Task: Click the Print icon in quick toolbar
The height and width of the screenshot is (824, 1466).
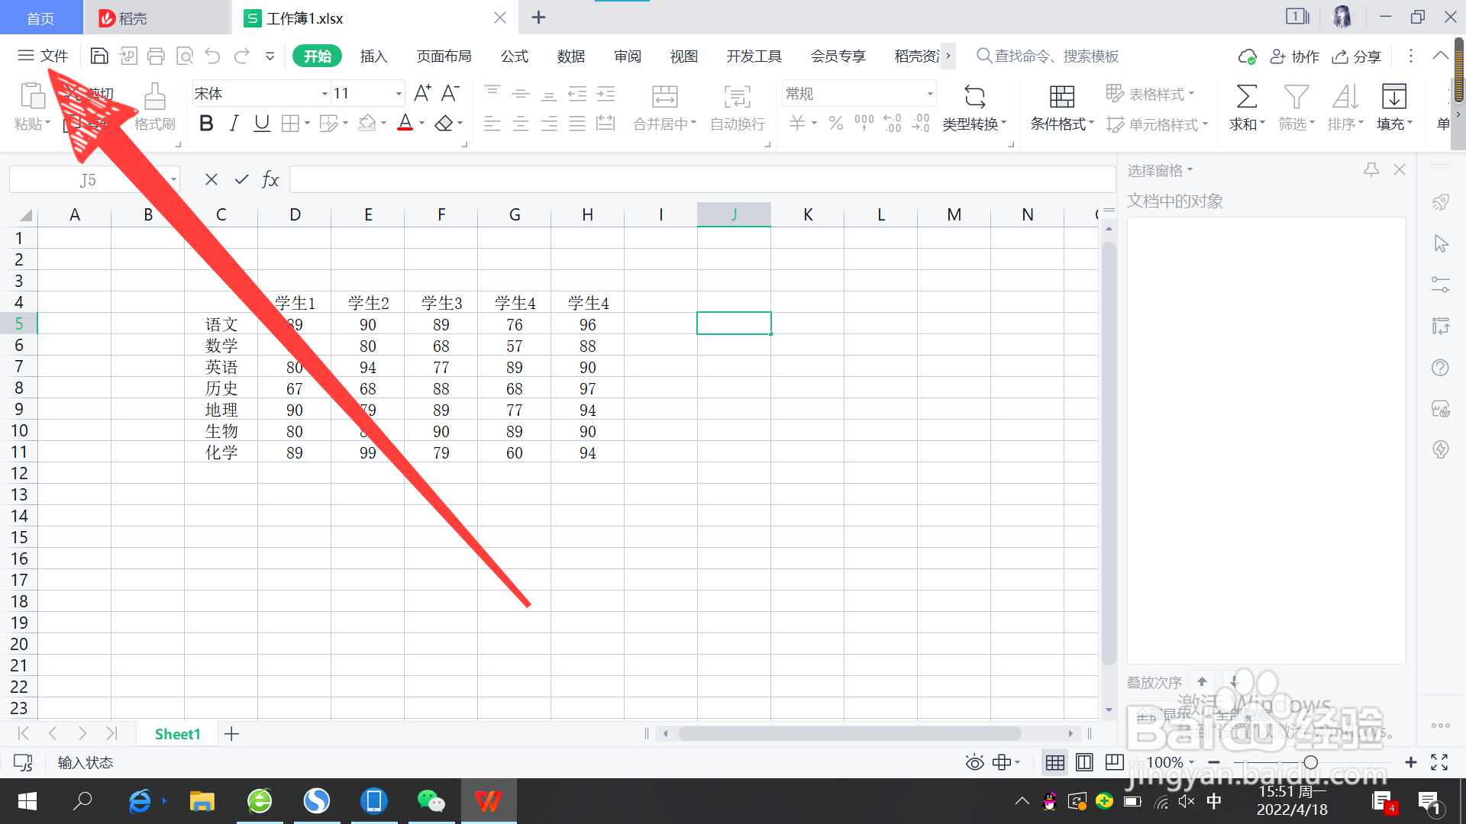Action: point(156,56)
